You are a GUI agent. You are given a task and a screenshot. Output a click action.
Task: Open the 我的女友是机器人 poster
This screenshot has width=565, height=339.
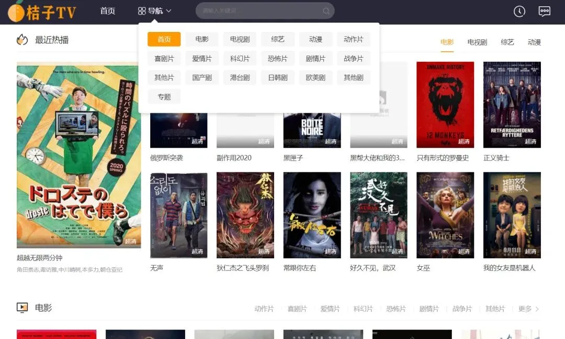click(x=512, y=215)
